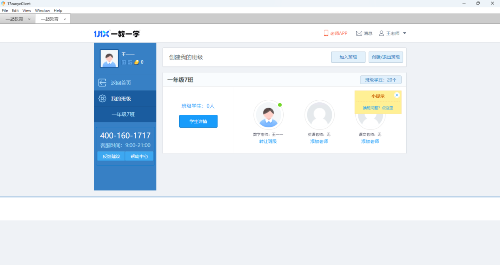Open the View menu

coord(27,10)
